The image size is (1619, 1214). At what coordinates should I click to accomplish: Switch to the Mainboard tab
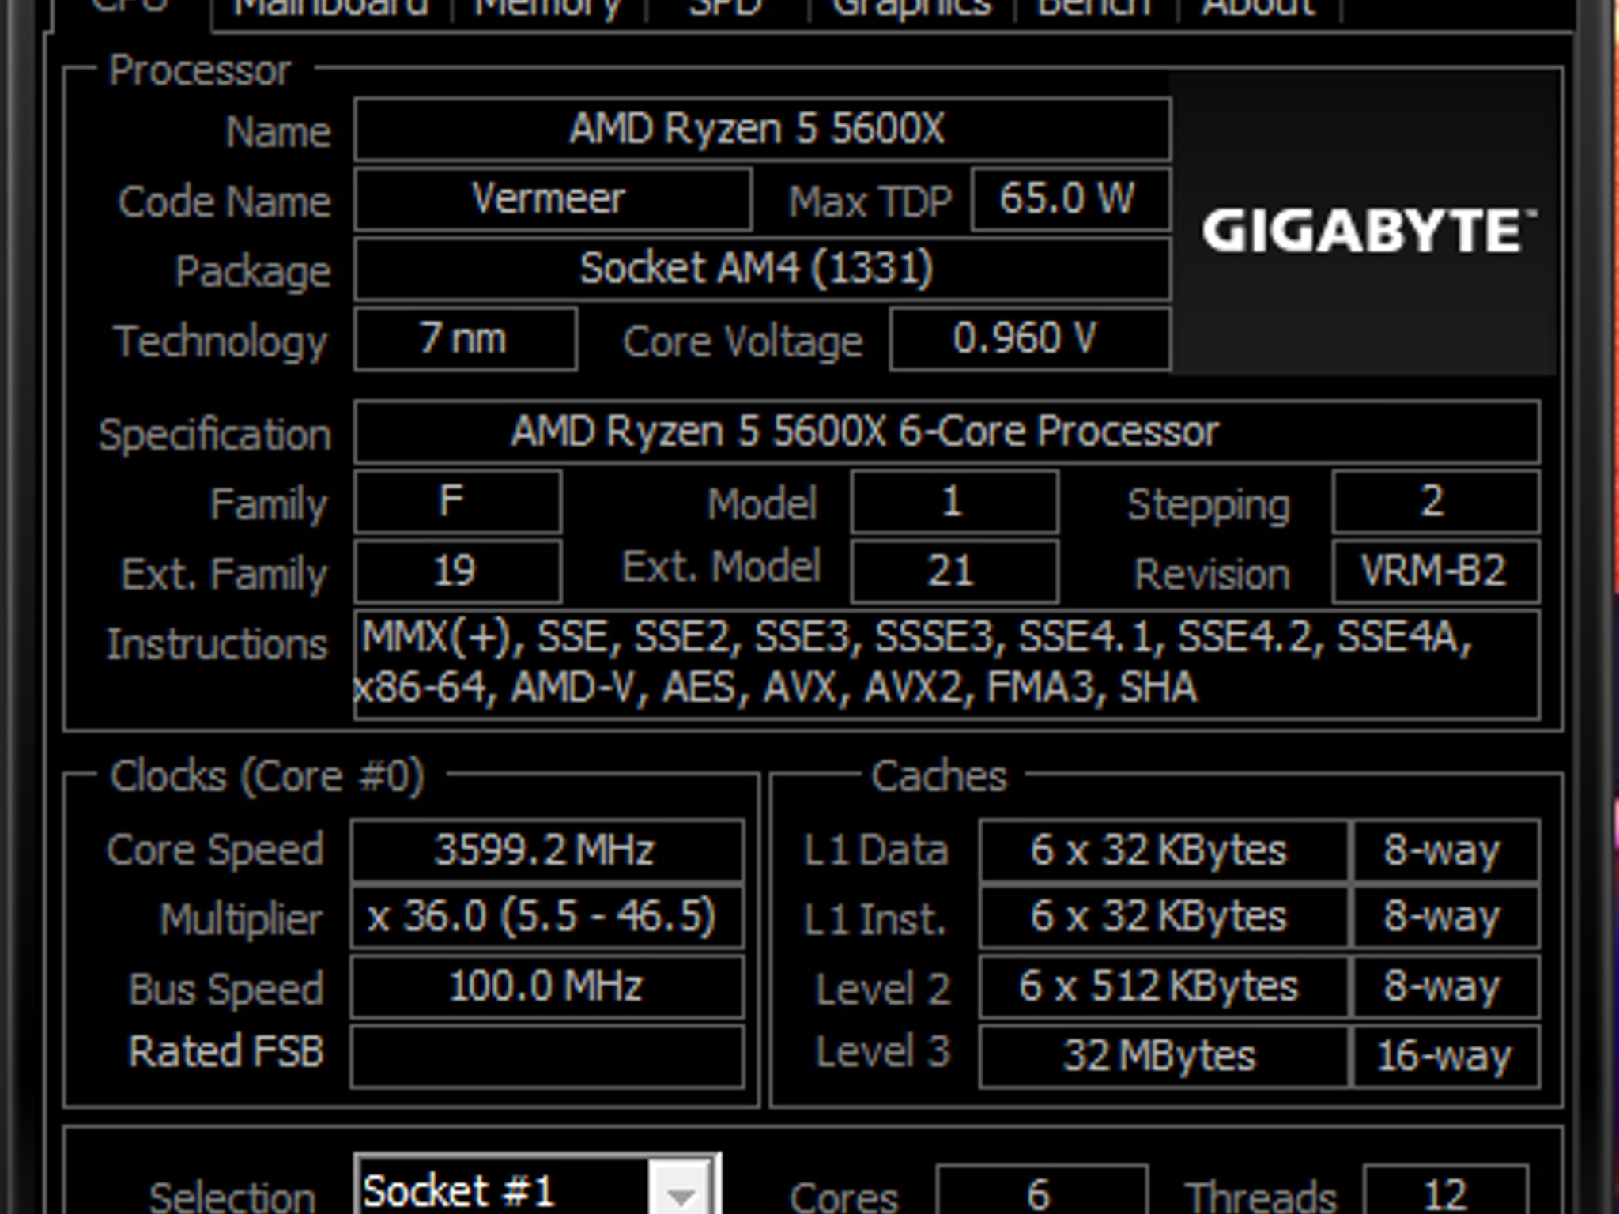[x=332, y=8]
